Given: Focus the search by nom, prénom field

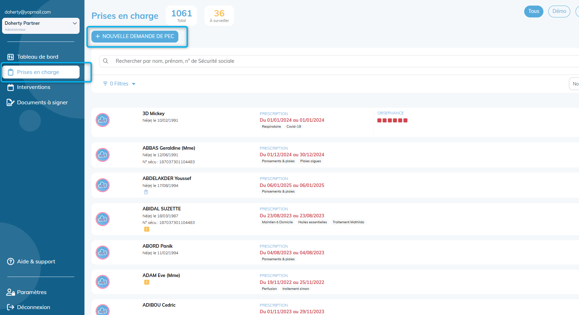Looking at the screenshot, I should point(339,61).
